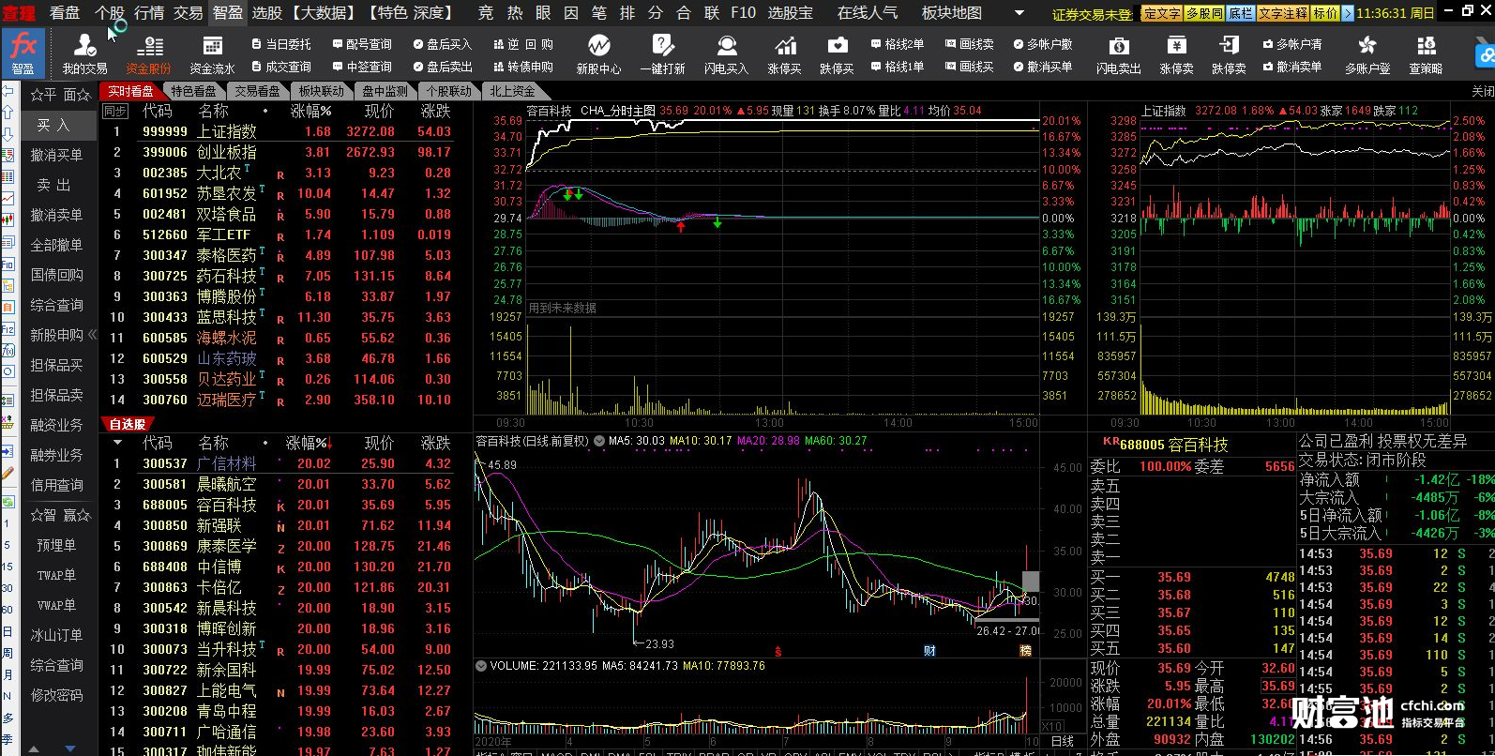Click 全部撤单 in left sidebar
The width and height of the screenshot is (1495, 756).
pos(56,245)
